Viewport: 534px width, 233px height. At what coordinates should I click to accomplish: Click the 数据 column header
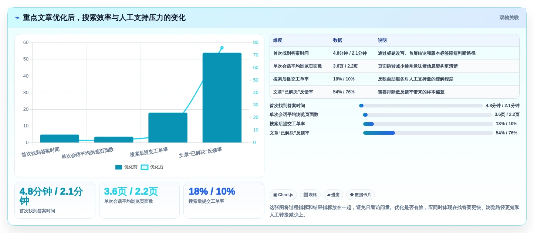coord(337,41)
